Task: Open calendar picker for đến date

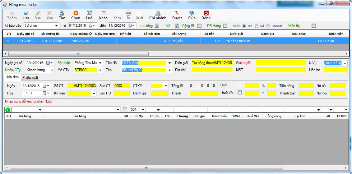Action: pos(131,25)
